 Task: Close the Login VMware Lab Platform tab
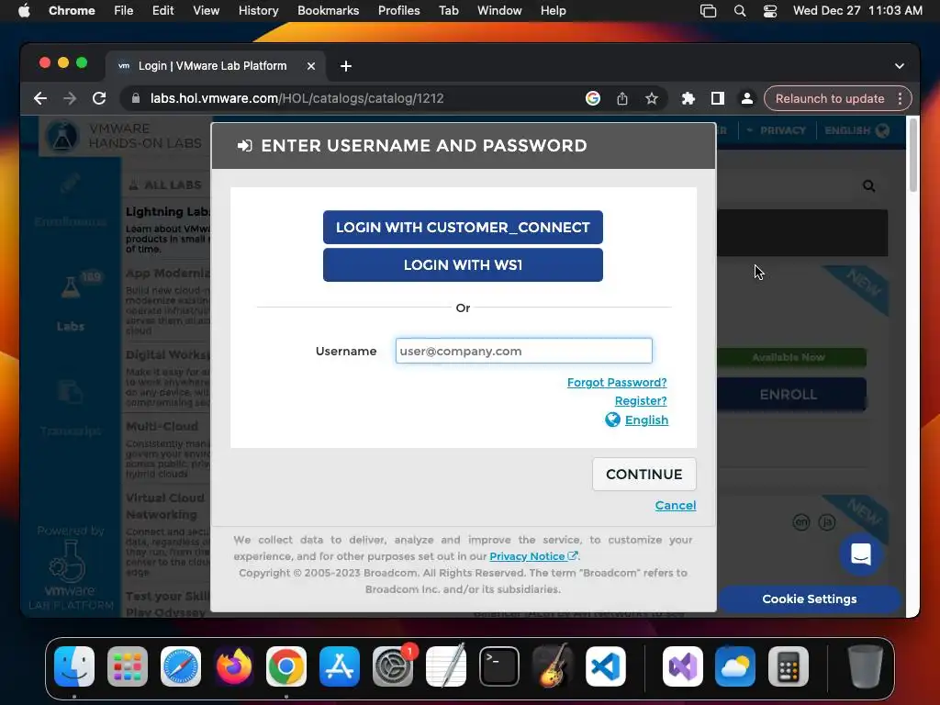click(x=311, y=66)
